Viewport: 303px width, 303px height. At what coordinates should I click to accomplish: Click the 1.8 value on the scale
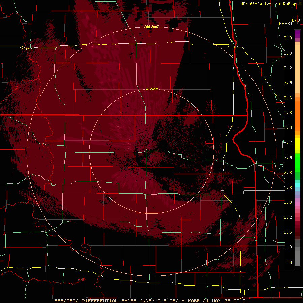pyautogui.click(x=288, y=188)
